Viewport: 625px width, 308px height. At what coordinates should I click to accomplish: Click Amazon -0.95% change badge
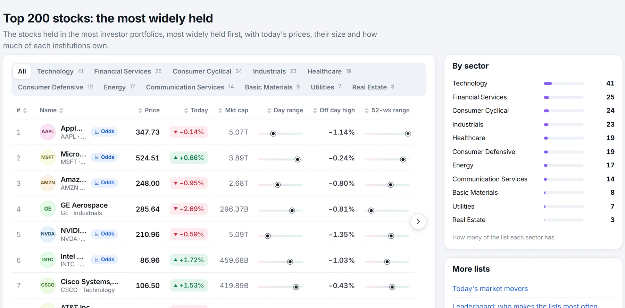tap(189, 183)
